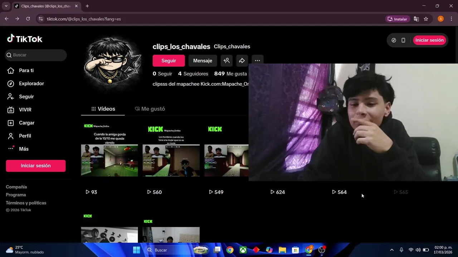Send a message using the Mensaje button
The height and width of the screenshot is (257, 458).
(203, 61)
